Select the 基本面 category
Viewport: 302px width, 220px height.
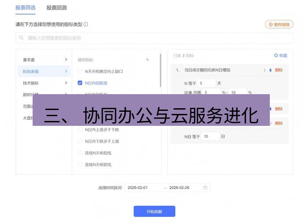coord(29,60)
